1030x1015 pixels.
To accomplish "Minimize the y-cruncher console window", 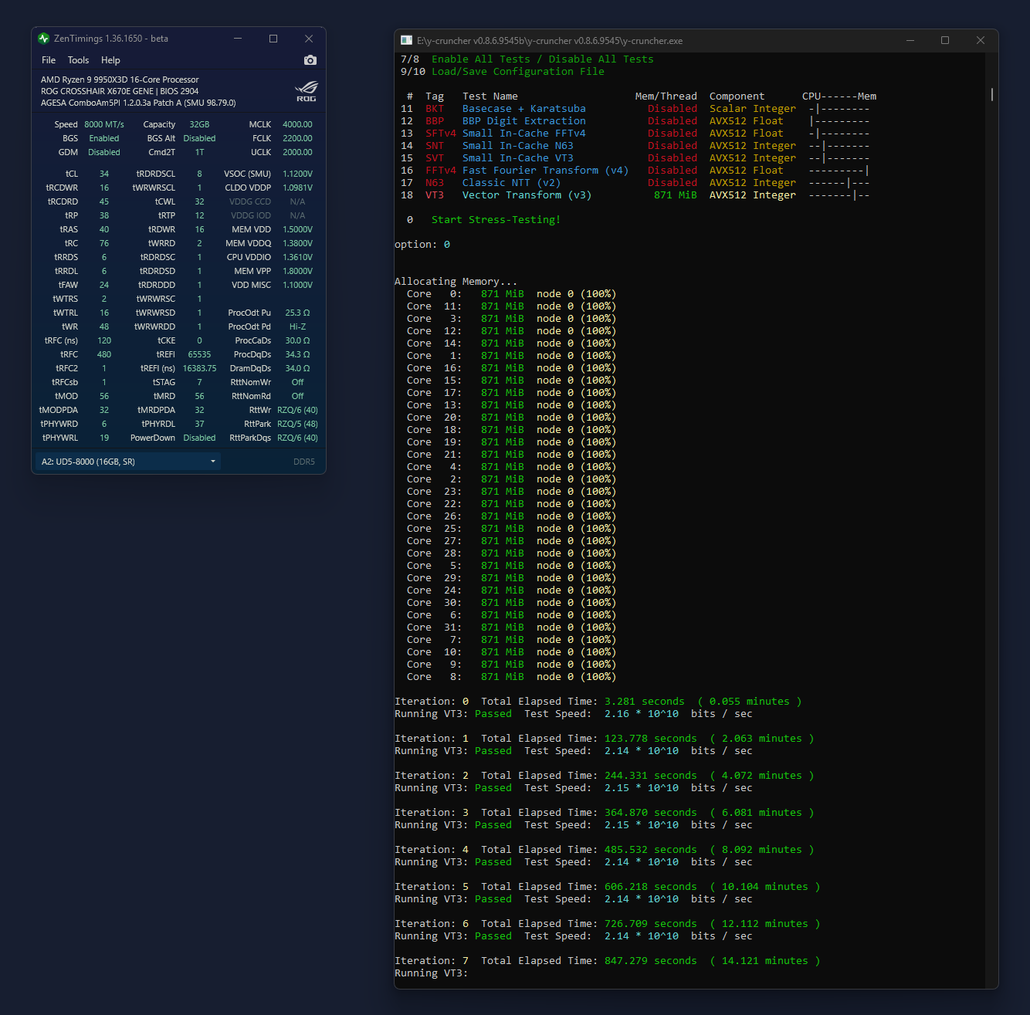I will point(910,40).
